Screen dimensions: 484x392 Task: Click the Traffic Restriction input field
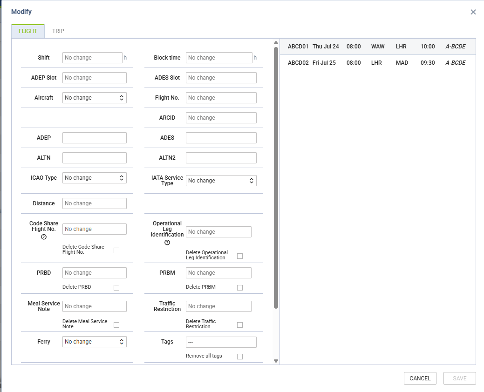[x=218, y=306]
